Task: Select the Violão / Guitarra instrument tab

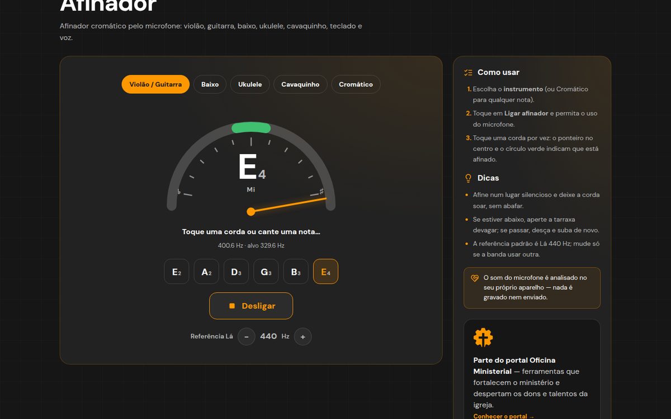Action: point(155,84)
